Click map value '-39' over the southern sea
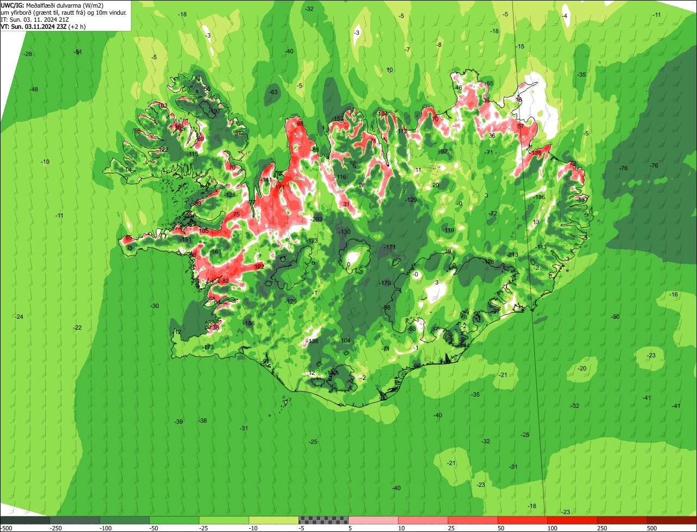Viewport: 697px width, 532px height. (x=179, y=422)
